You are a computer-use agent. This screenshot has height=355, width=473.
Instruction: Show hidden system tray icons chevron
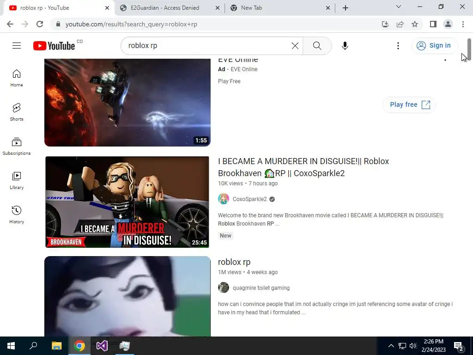click(x=391, y=346)
